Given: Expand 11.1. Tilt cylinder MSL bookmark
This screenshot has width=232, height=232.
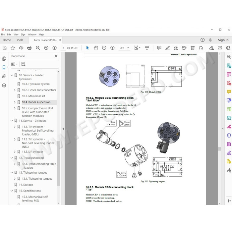Looking at the screenshot, I should [x=15, y=127].
